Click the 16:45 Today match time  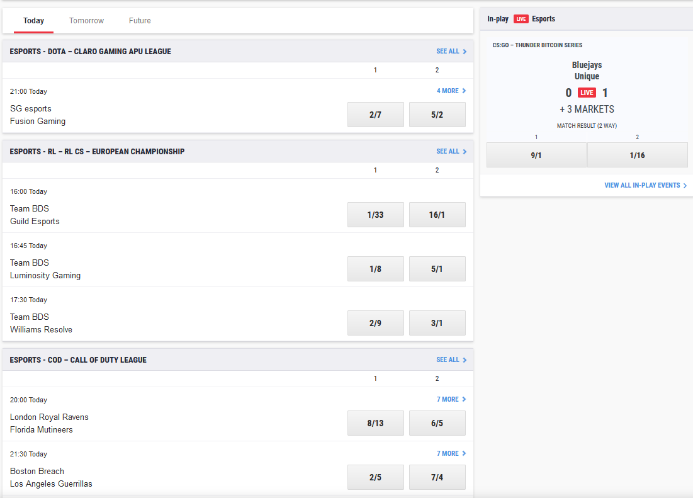(28, 246)
